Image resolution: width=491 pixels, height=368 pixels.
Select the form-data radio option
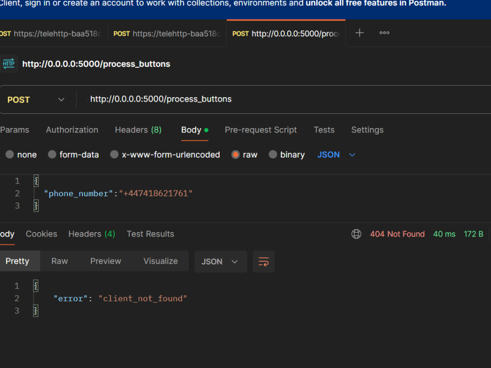point(52,155)
